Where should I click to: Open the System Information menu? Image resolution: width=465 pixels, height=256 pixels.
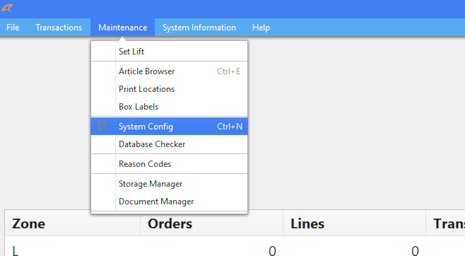click(x=199, y=28)
